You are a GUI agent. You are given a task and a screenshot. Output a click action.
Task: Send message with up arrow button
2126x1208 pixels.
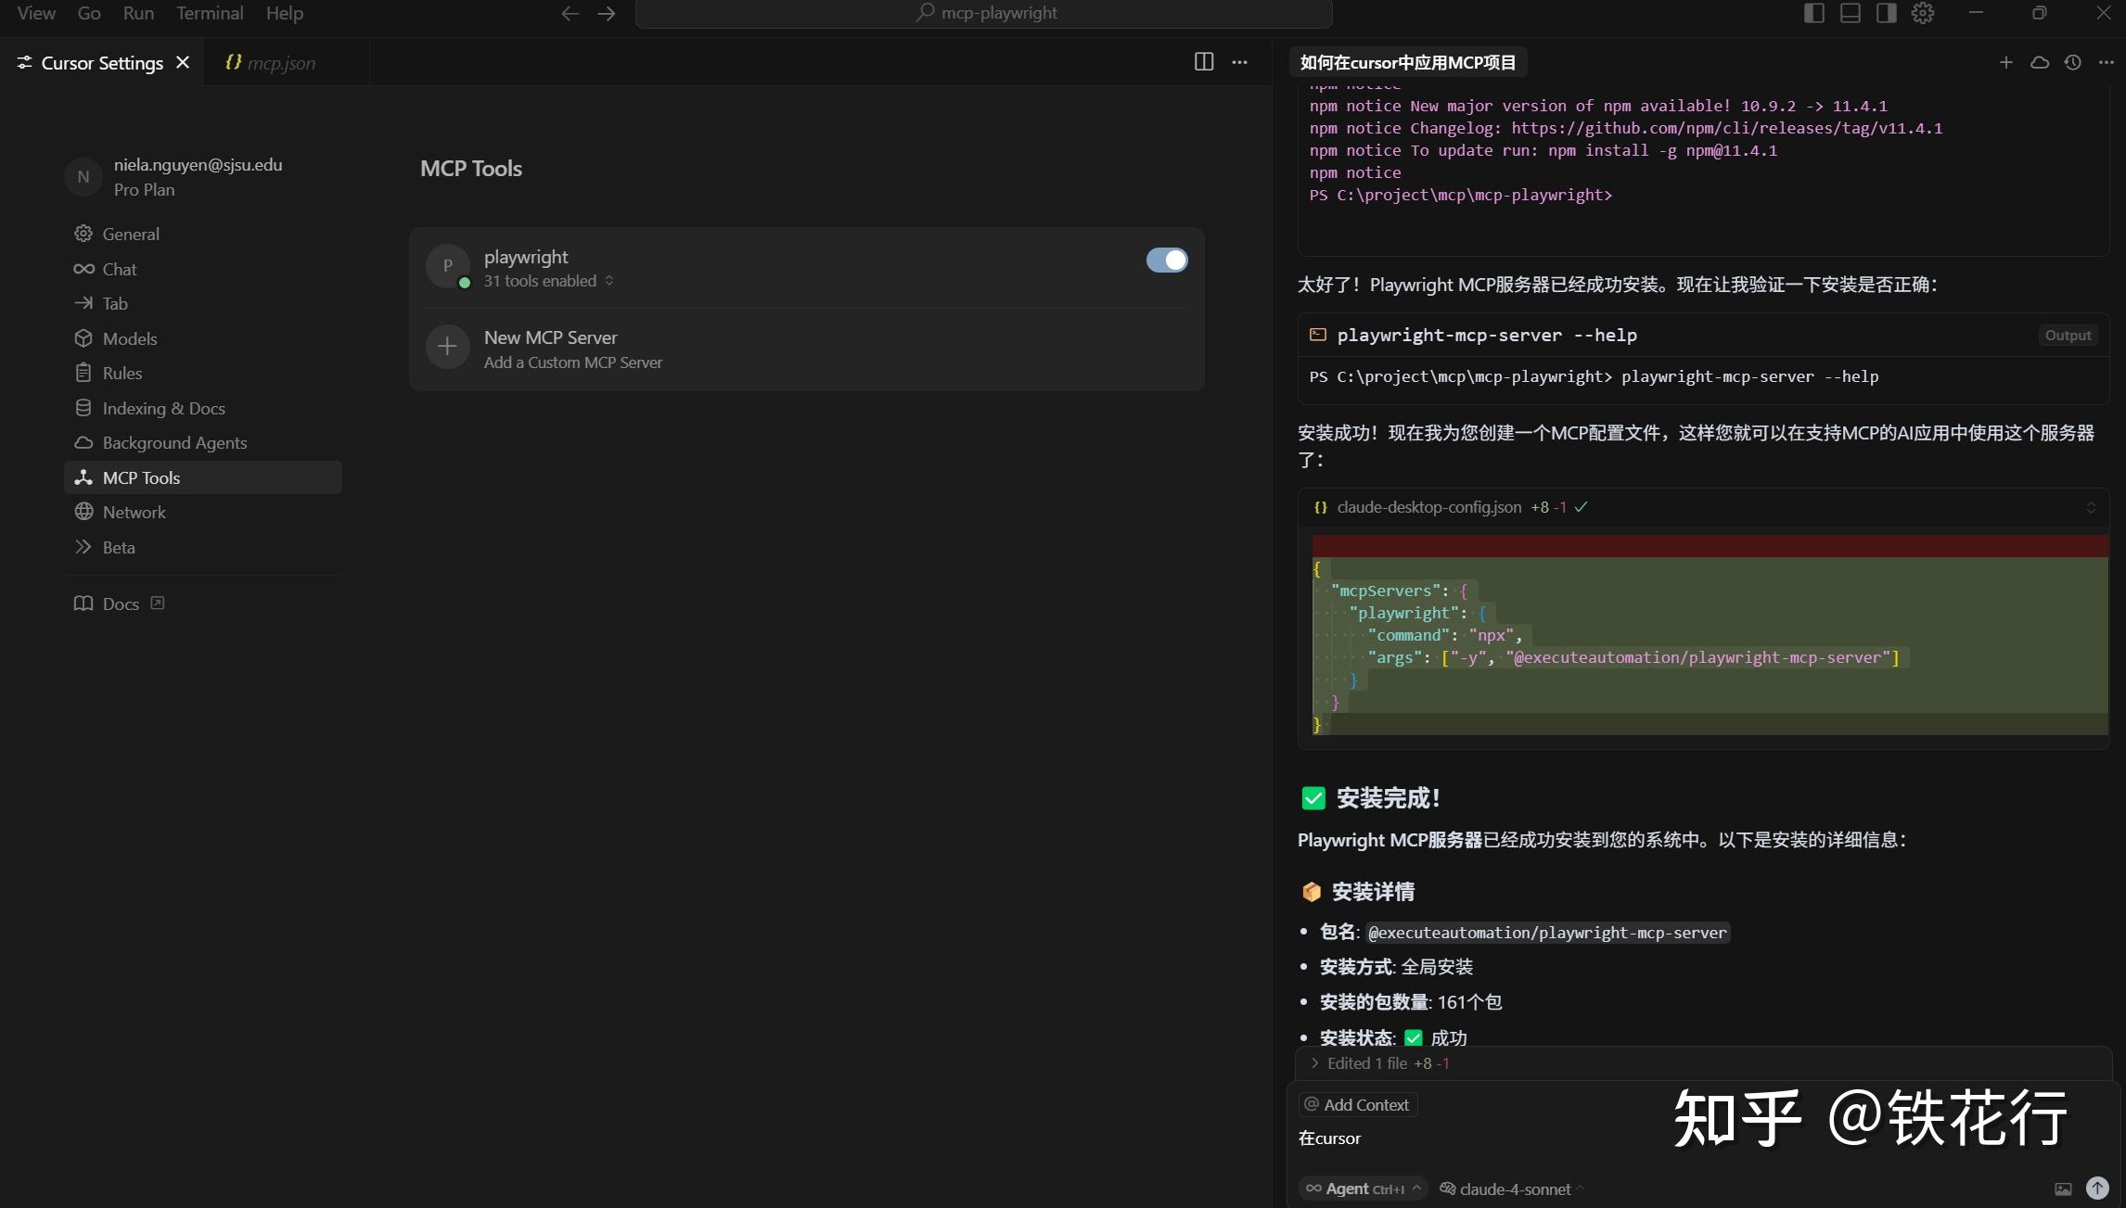(x=2097, y=1188)
